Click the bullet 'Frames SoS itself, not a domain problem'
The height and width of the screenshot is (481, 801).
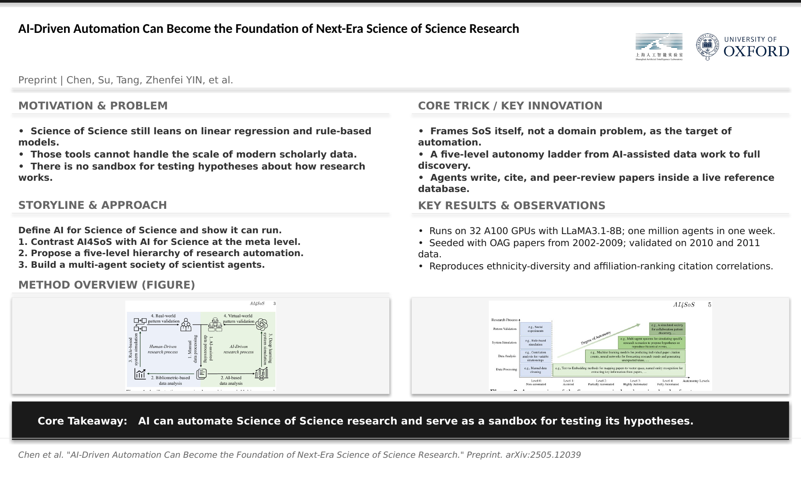click(575, 137)
